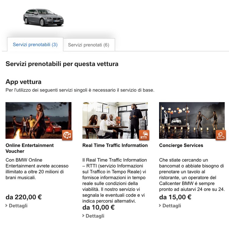Click the Concierge Services title
This screenshot has width=229, height=229.
click(181, 145)
